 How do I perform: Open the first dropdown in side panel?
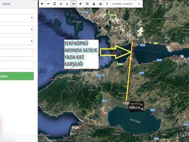pyautogui.click(x=17, y=18)
